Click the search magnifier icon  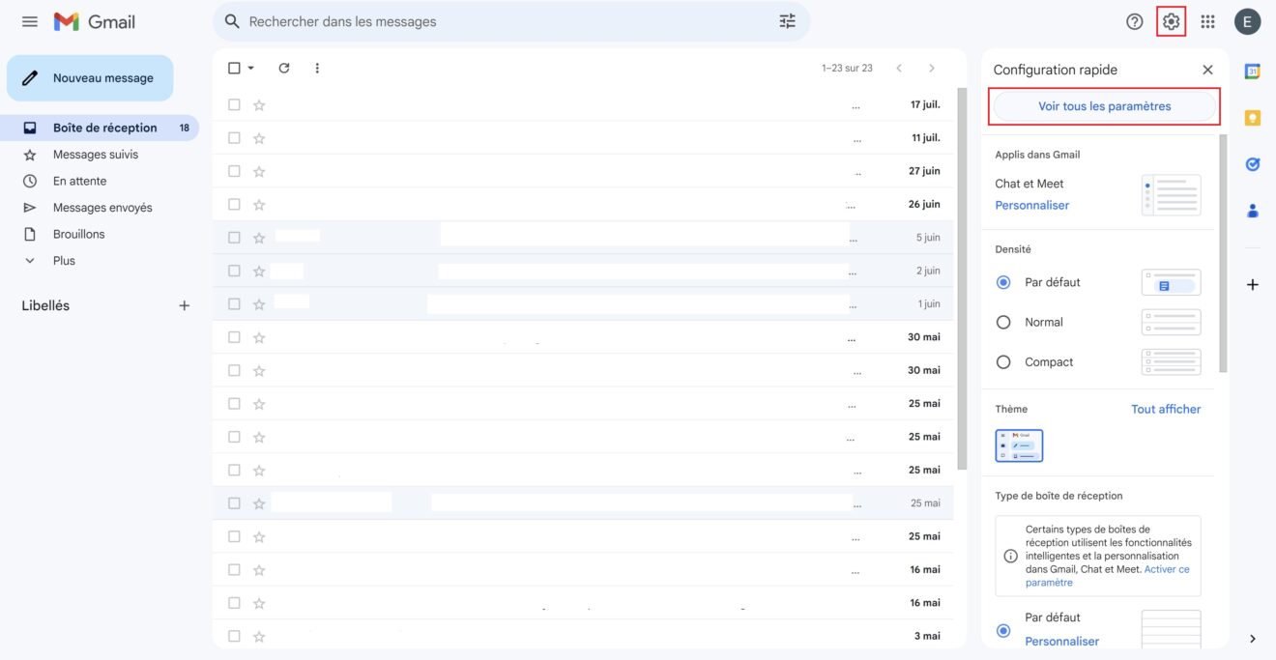click(232, 21)
